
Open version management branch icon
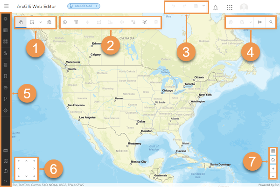(6, 99)
